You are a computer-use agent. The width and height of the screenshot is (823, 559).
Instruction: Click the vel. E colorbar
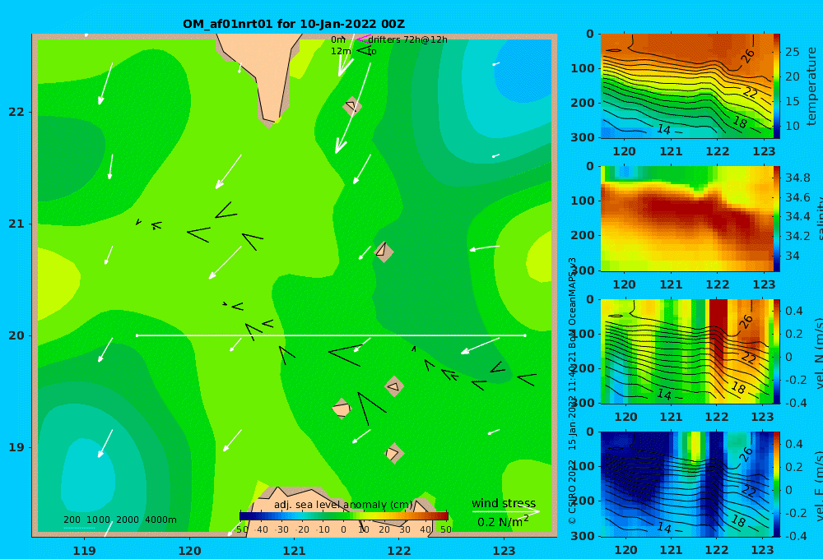pyautogui.click(x=776, y=484)
